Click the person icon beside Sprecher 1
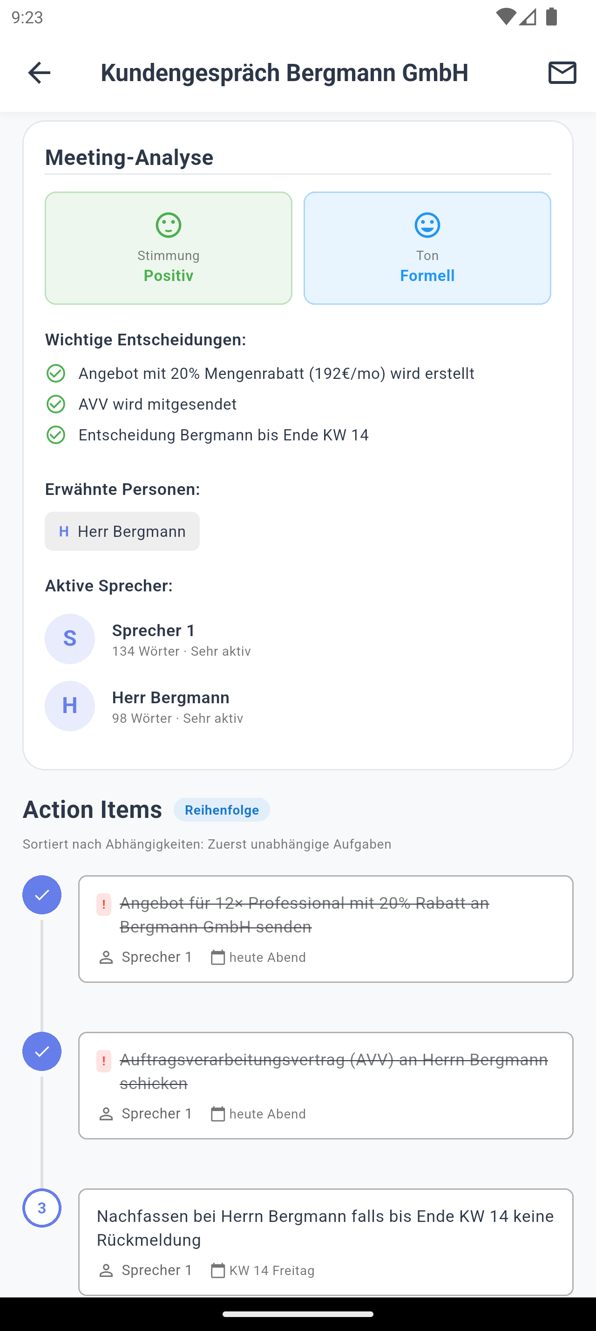The image size is (596, 1331). click(106, 957)
